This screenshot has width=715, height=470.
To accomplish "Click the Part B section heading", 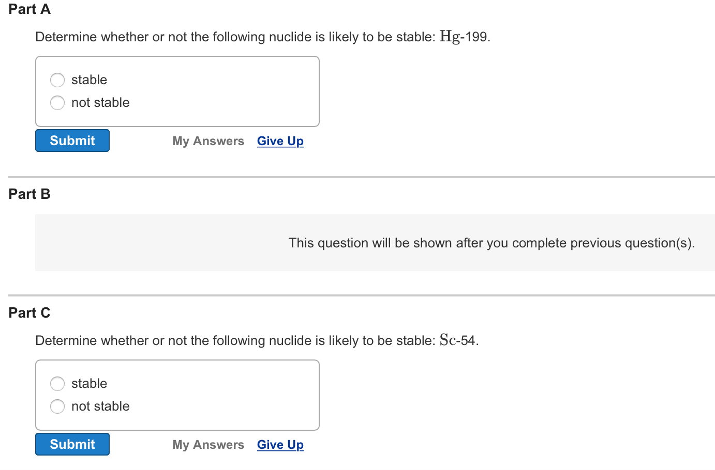I will 29,194.
